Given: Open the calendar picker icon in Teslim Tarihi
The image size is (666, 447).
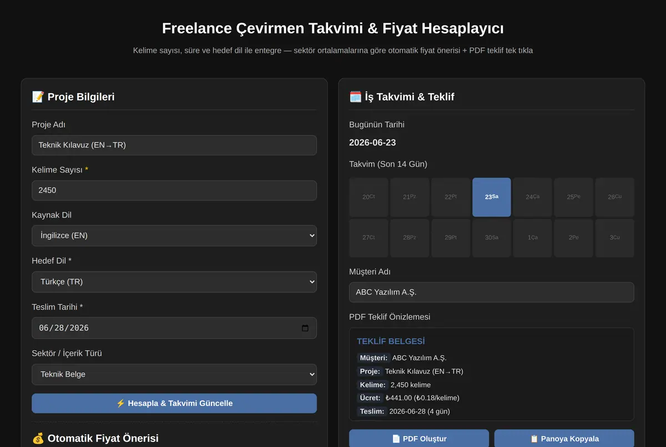Looking at the screenshot, I should [305, 328].
